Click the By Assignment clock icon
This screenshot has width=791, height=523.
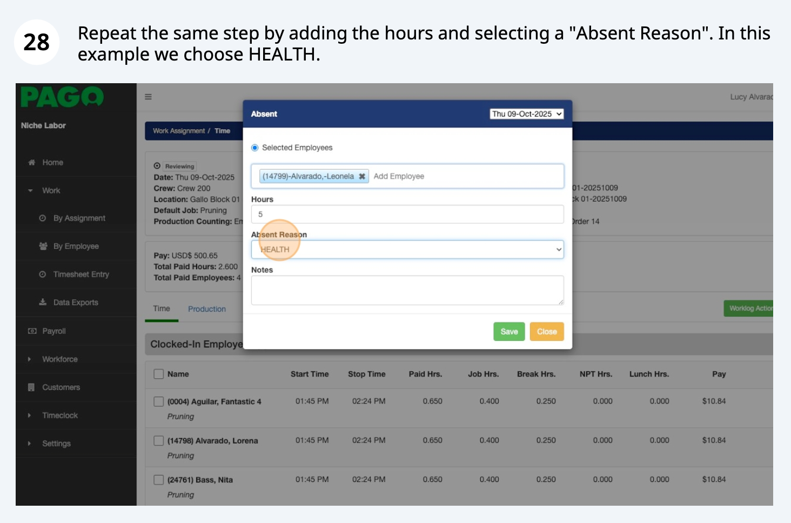pyautogui.click(x=43, y=218)
